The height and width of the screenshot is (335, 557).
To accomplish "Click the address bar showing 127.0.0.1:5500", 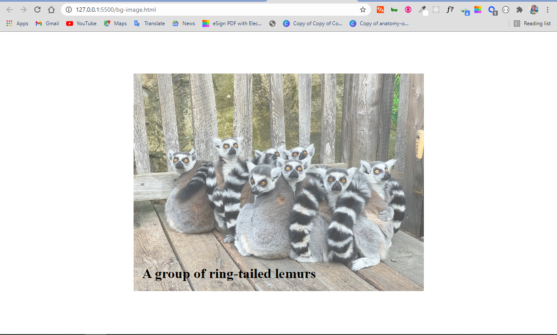I will tap(213, 10).
